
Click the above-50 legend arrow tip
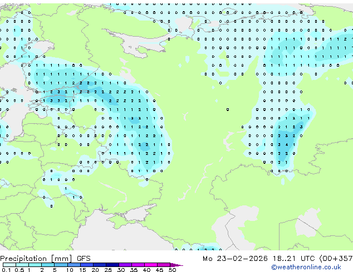coord(176,265)
